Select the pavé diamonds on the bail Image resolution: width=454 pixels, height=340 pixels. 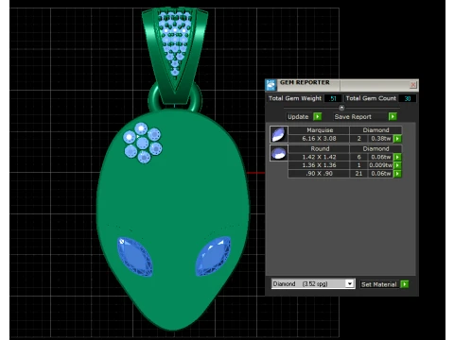pos(175,41)
